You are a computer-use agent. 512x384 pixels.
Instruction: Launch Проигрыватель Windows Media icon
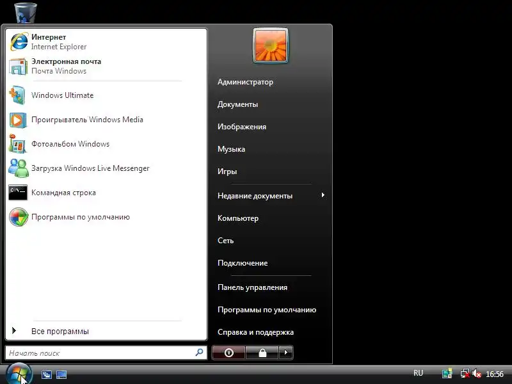pyautogui.click(x=18, y=120)
